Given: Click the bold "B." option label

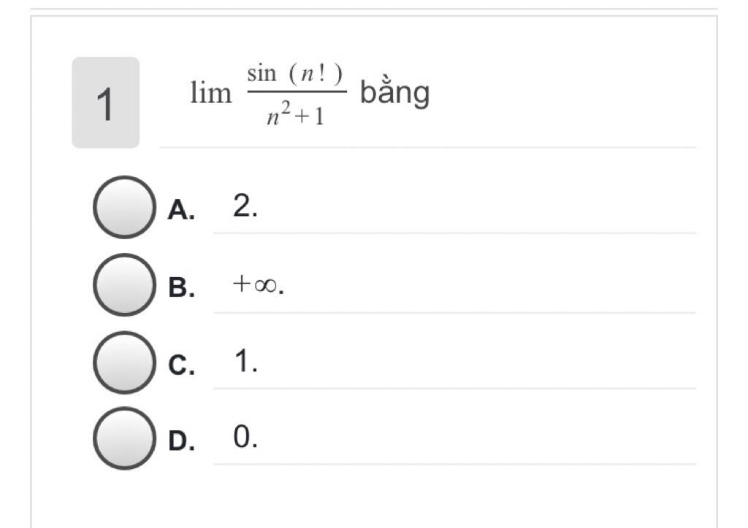Looking at the screenshot, I should click(181, 287).
